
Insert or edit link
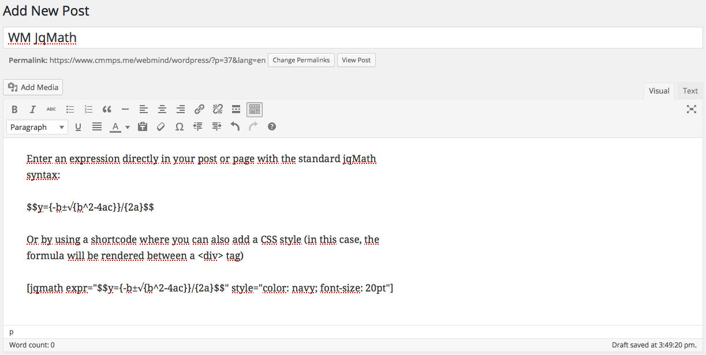click(199, 109)
